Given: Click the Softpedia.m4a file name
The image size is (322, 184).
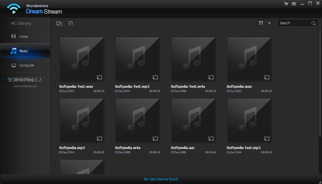Looking at the screenshot, I should point(128,148).
